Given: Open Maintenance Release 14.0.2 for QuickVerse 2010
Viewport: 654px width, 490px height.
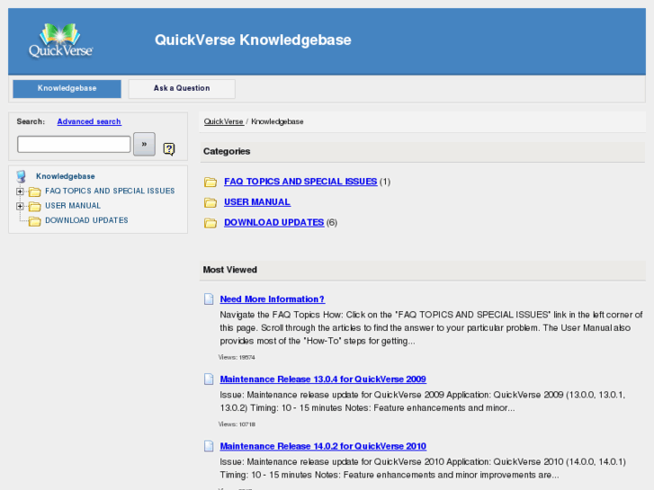Looking at the screenshot, I should pos(323,446).
